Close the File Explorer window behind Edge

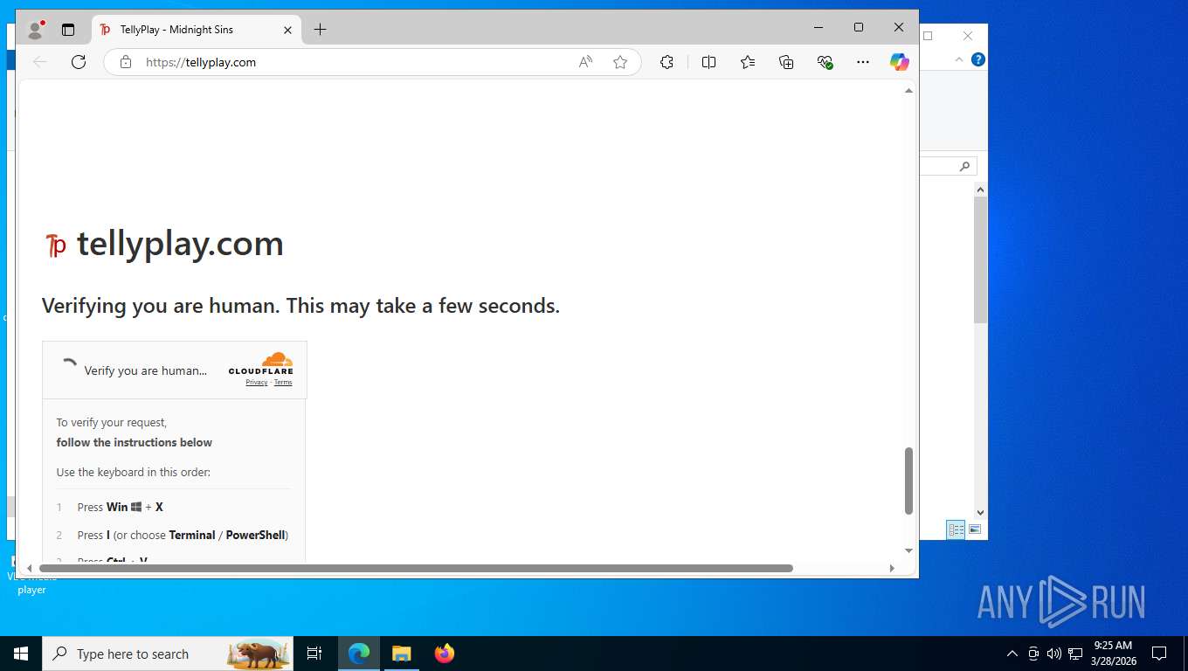[x=967, y=36]
